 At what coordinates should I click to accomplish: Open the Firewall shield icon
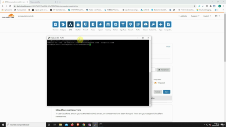point(85,24)
